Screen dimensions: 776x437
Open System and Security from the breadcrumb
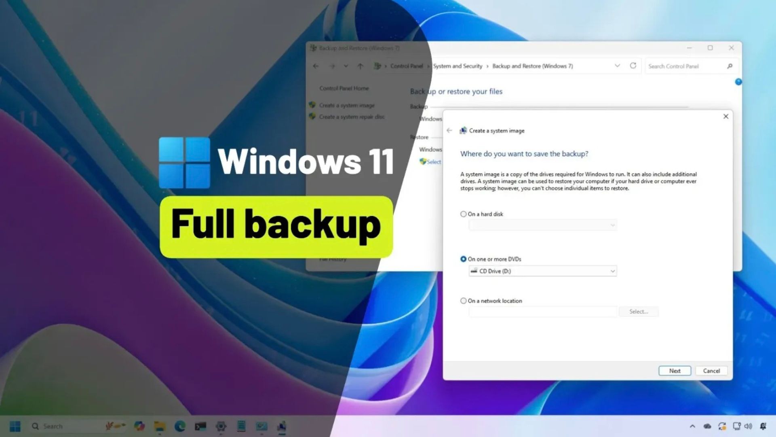pyautogui.click(x=457, y=66)
